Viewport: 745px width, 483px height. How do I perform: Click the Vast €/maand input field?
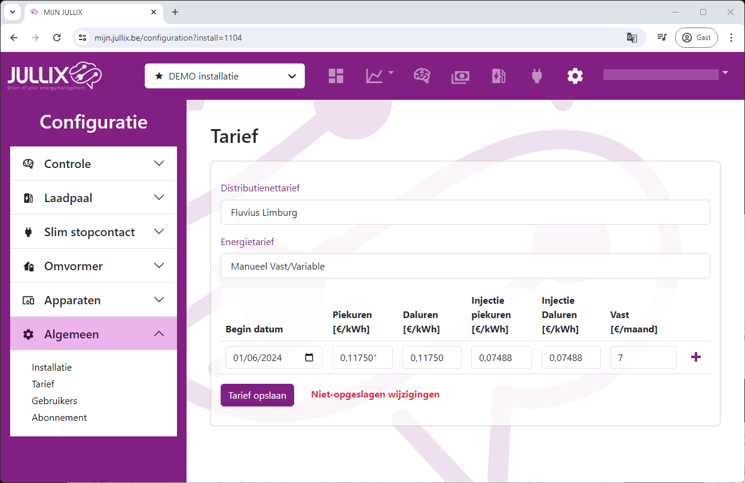643,357
